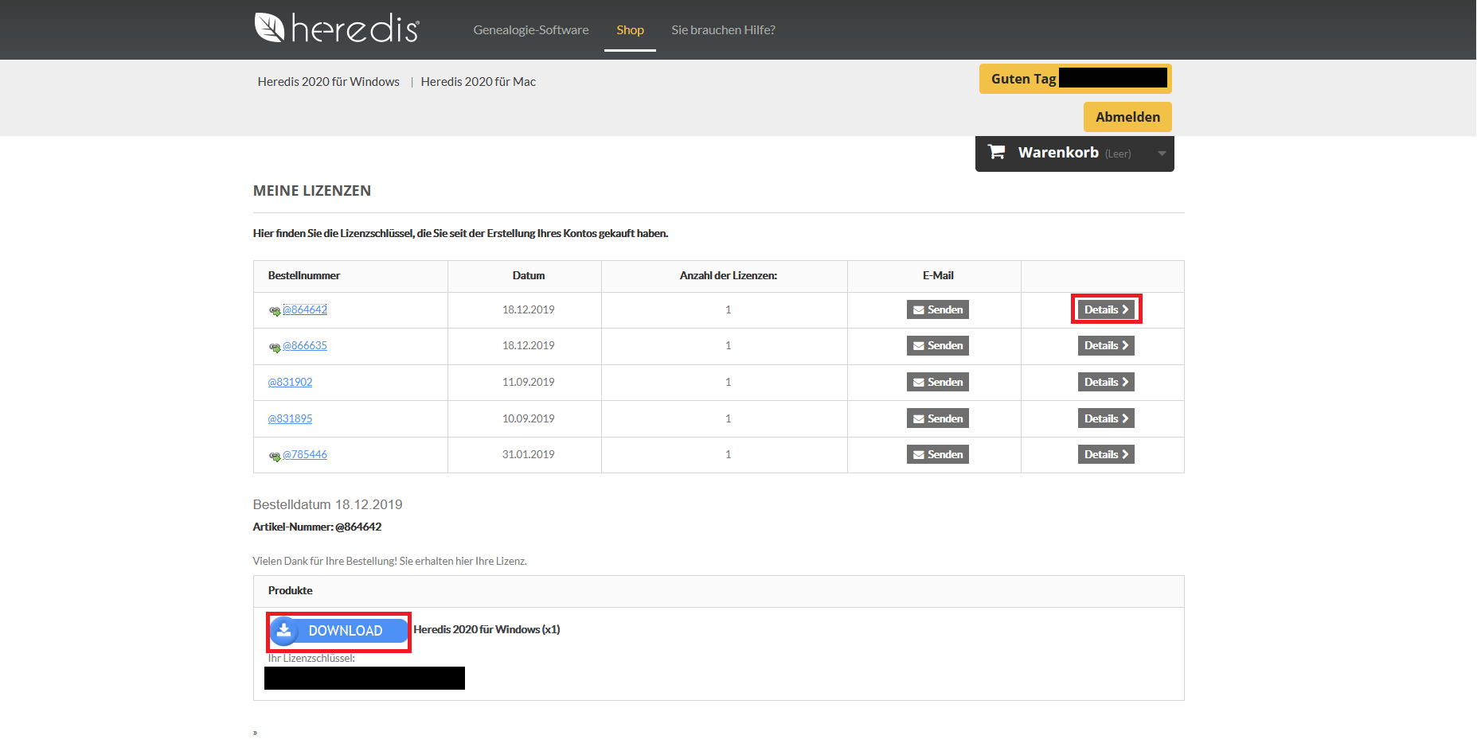Open the Heredis 2020 für Windows link
This screenshot has height=743, width=1477.
coord(328,81)
